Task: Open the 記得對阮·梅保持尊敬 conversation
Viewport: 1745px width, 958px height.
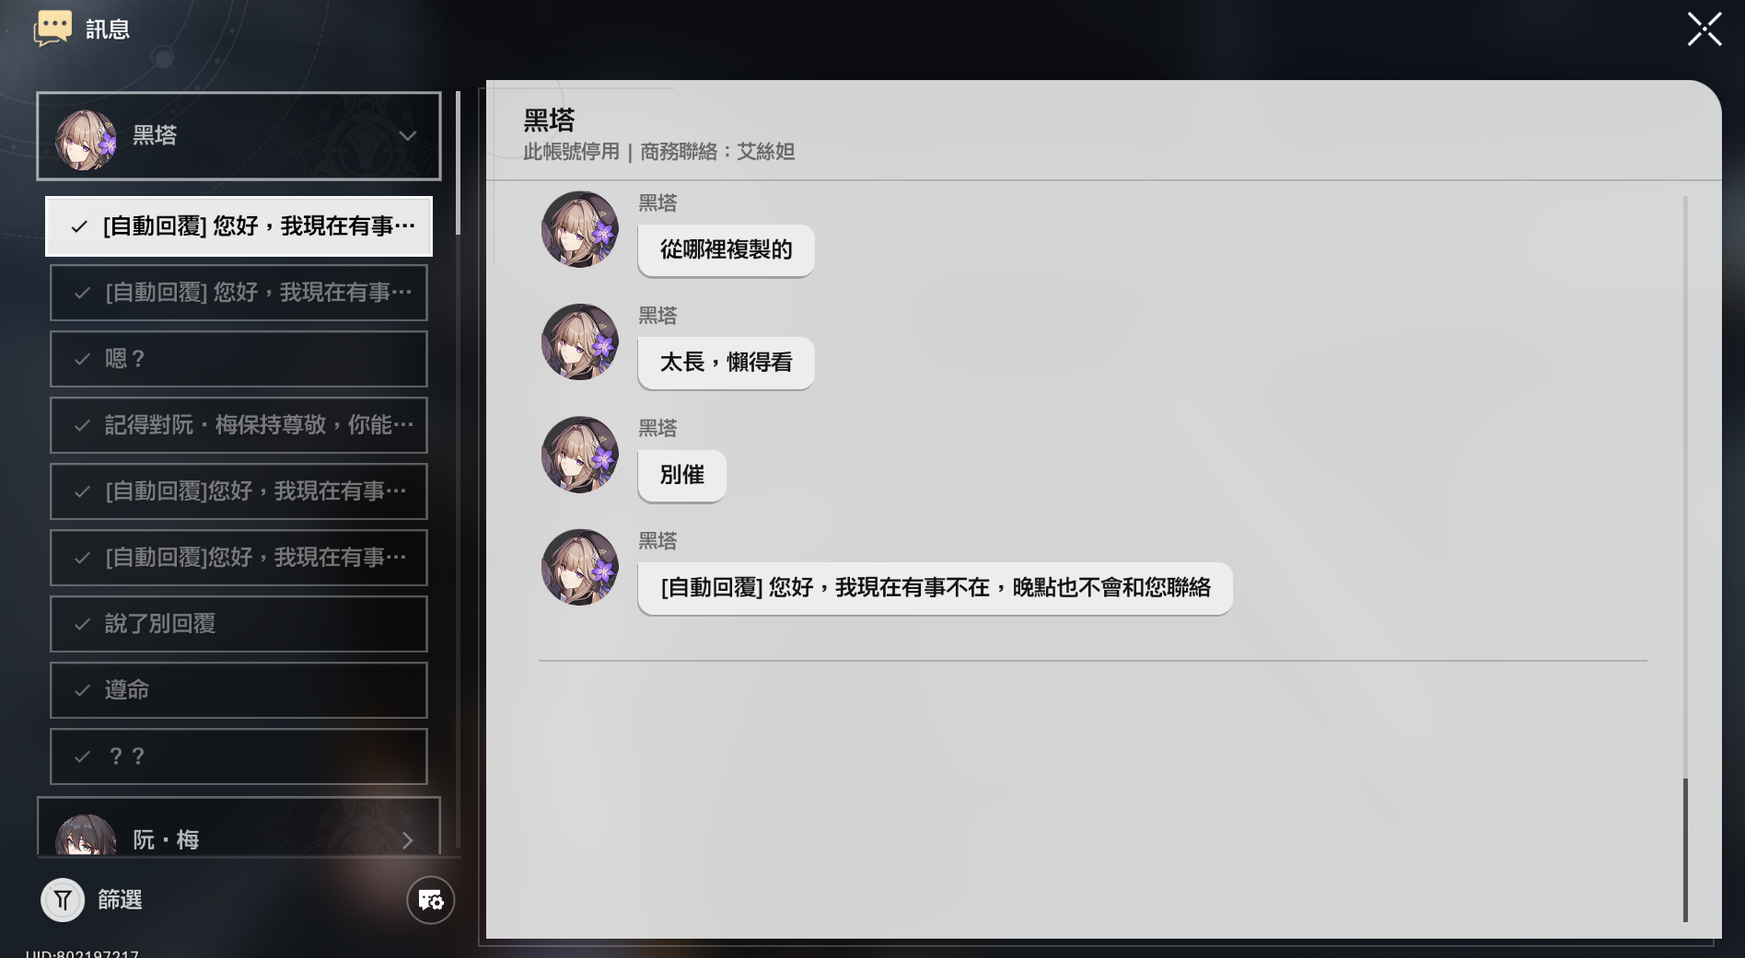Action: click(238, 425)
